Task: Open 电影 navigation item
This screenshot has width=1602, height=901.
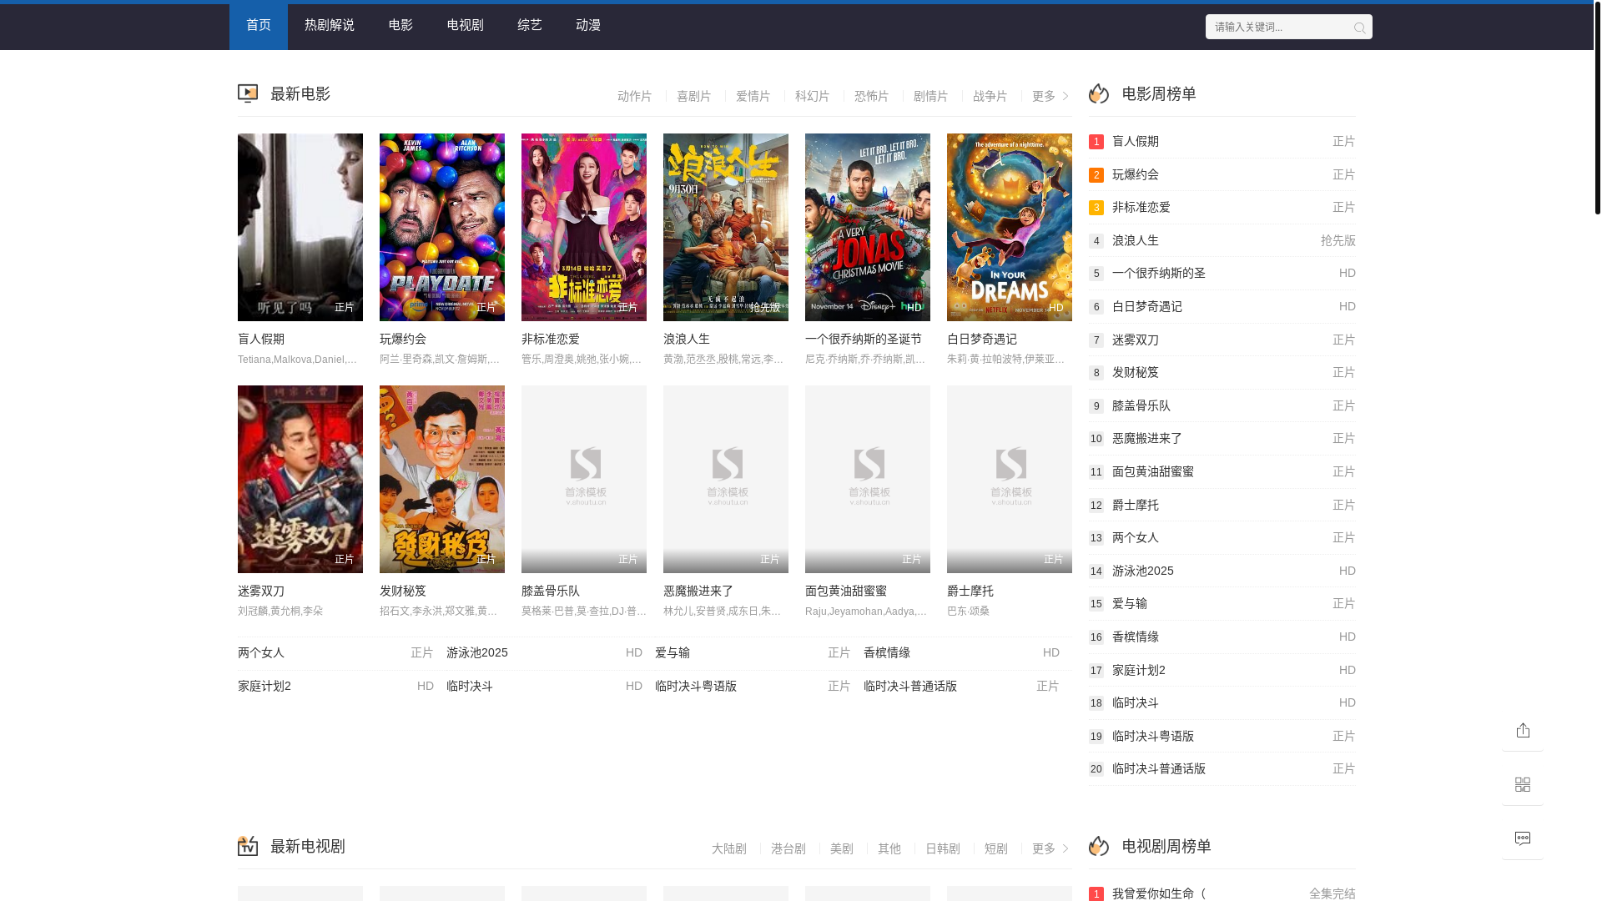Action: pyautogui.click(x=400, y=27)
